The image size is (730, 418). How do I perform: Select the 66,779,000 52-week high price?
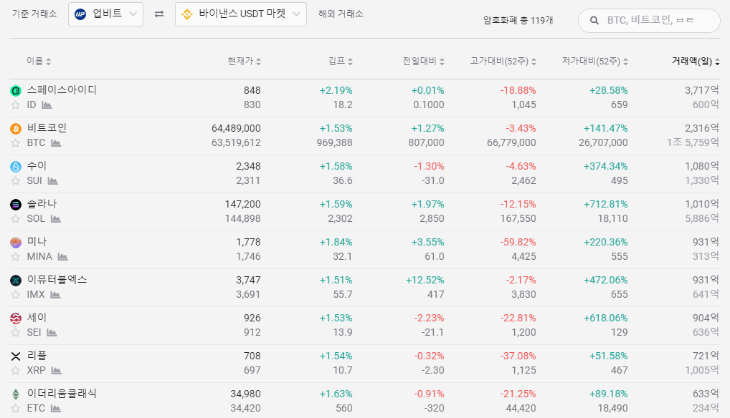coord(511,143)
